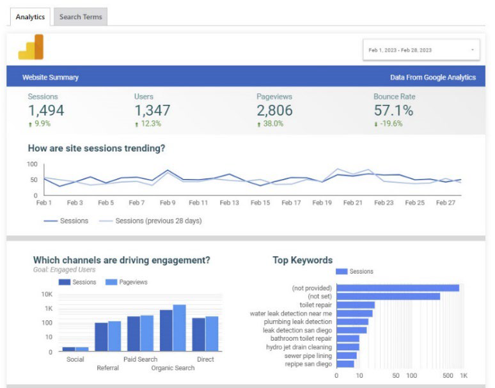This screenshot has height=388, width=495.
Task: Click the sewer pipe lining keyword bar
Action: pos(347,355)
